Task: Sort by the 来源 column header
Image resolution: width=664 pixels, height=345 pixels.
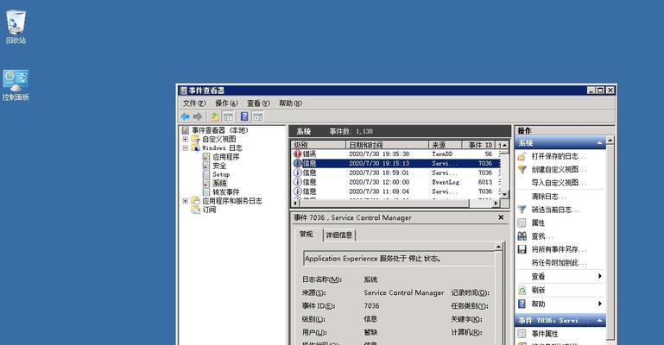Action: [x=445, y=145]
